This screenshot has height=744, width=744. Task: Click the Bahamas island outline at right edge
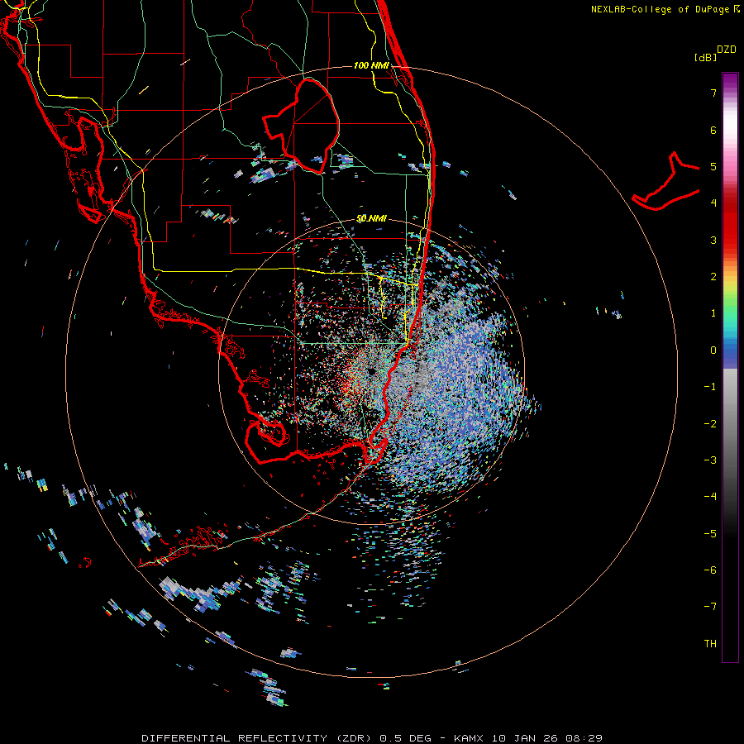pos(665,181)
